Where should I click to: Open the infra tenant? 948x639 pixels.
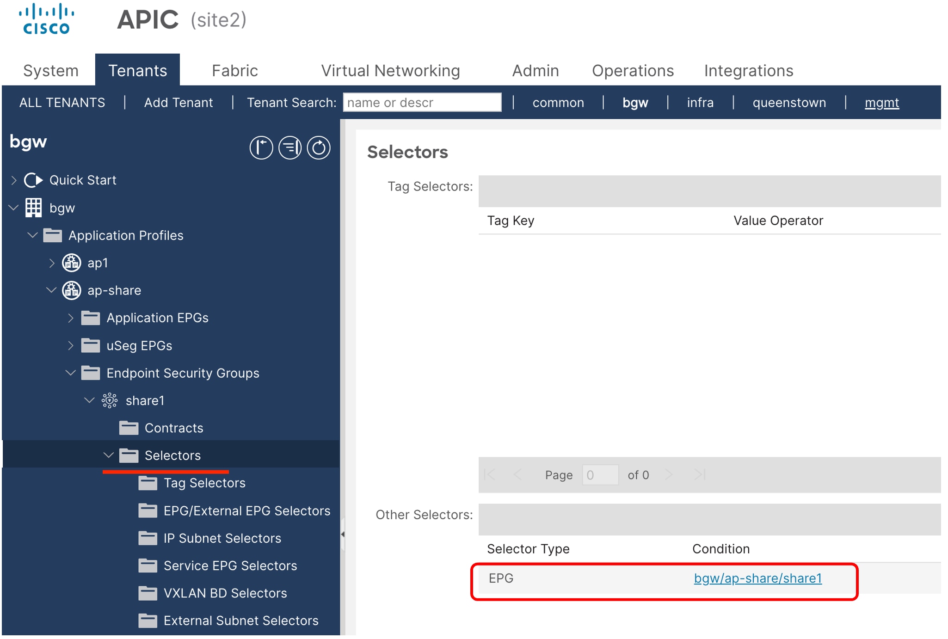[x=700, y=102]
